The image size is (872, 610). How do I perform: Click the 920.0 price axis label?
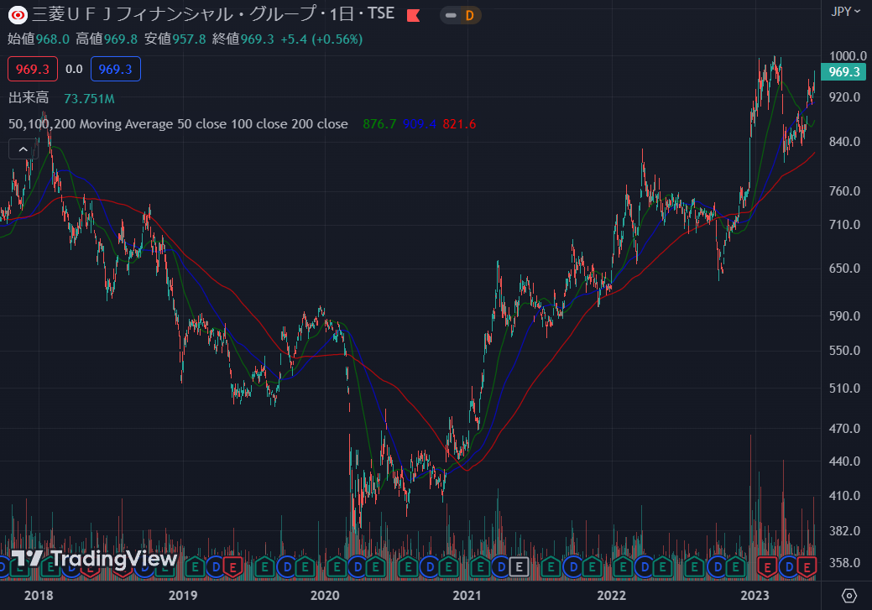(x=844, y=96)
